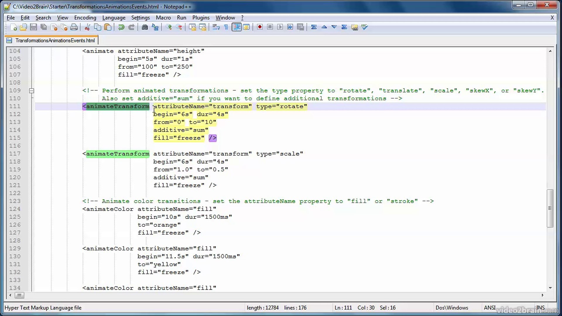Select TransformationsAnimationsEvents.html tab
The height and width of the screenshot is (316, 562).
pos(52,40)
